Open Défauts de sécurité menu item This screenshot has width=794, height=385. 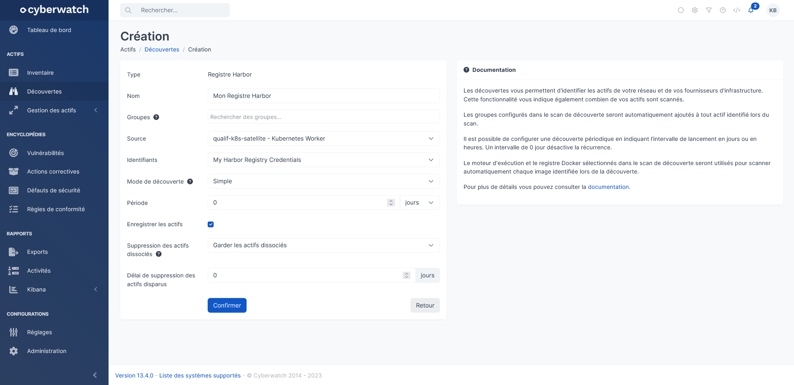click(x=54, y=190)
